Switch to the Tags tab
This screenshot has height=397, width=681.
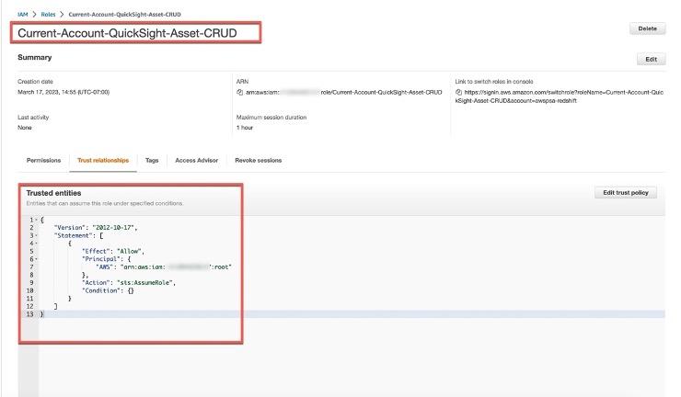click(x=152, y=161)
